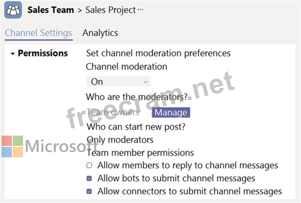Open the more options ellipsis
This screenshot has width=301, height=203.
141,10
